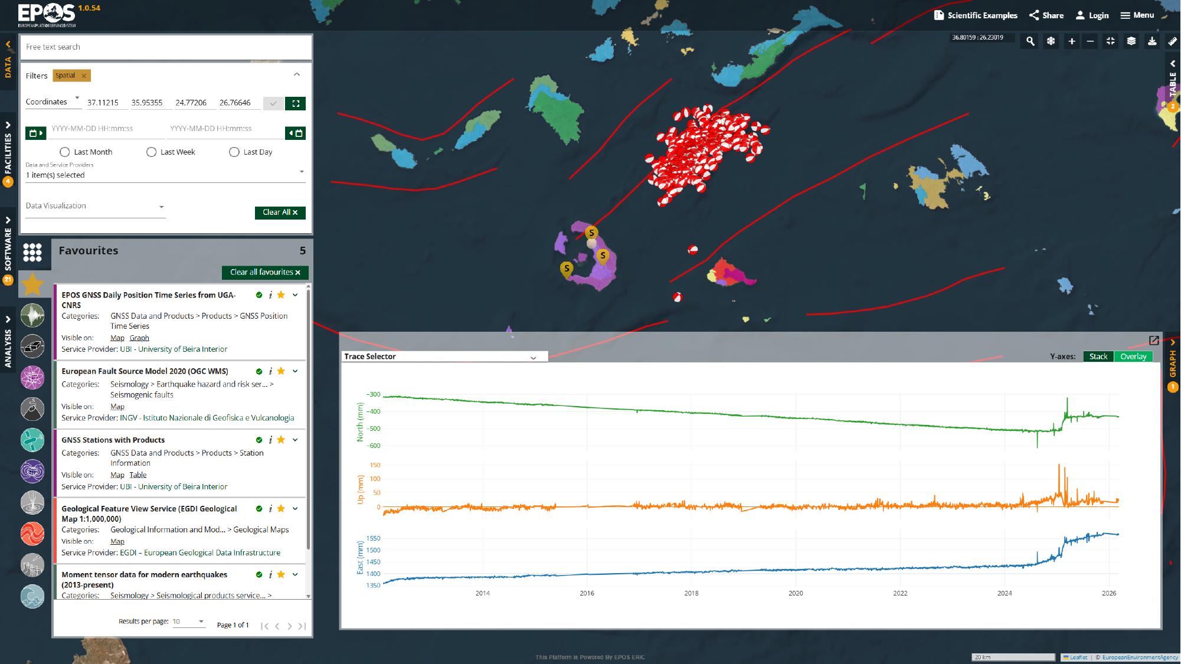1181x664 pixels.
Task: Click the map download icon
Action: pyautogui.click(x=1151, y=41)
